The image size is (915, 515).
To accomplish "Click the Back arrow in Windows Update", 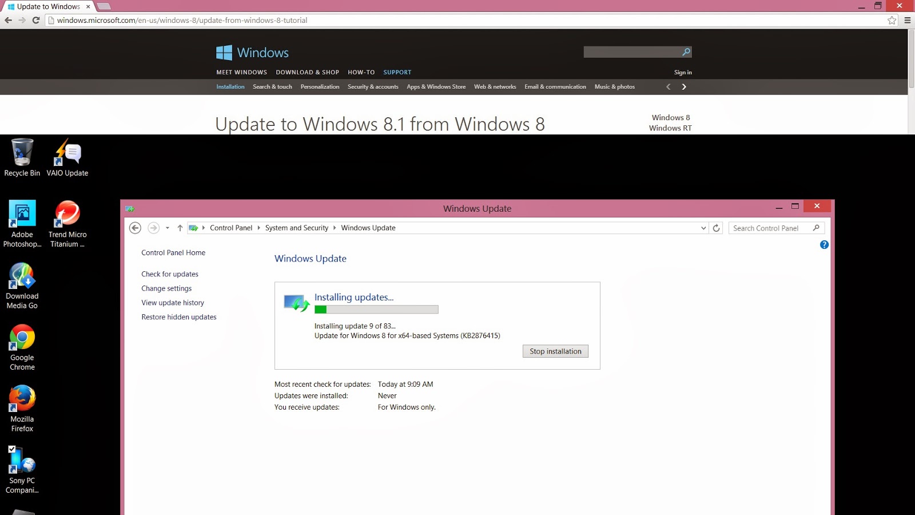I will 135,228.
